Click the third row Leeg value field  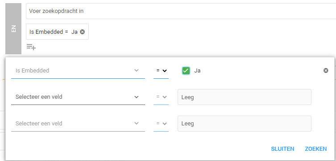pyautogui.click(x=244, y=124)
